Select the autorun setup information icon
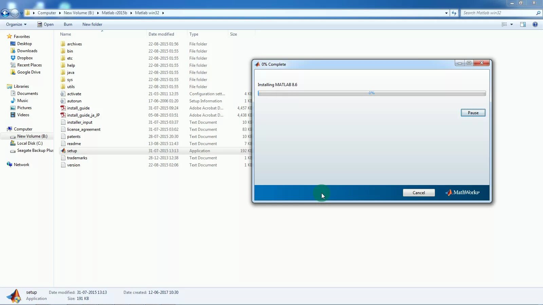 pos(63,101)
